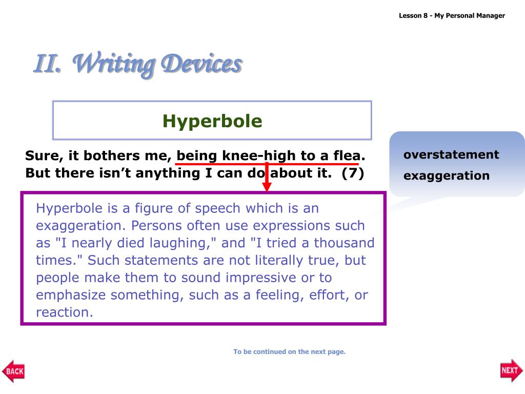Click the underlined phrase 'being knee-high to a flea'
This screenshot has width=525, height=394.
[x=269, y=156]
